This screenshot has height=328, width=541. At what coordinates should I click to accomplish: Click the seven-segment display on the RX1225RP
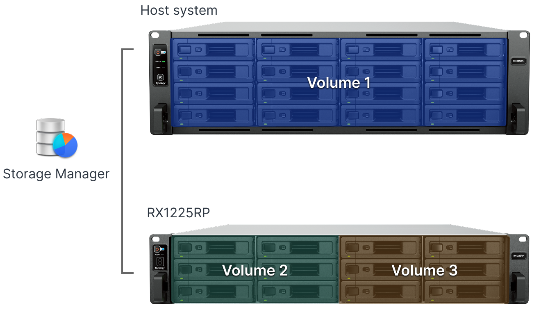[x=160, y=262]
